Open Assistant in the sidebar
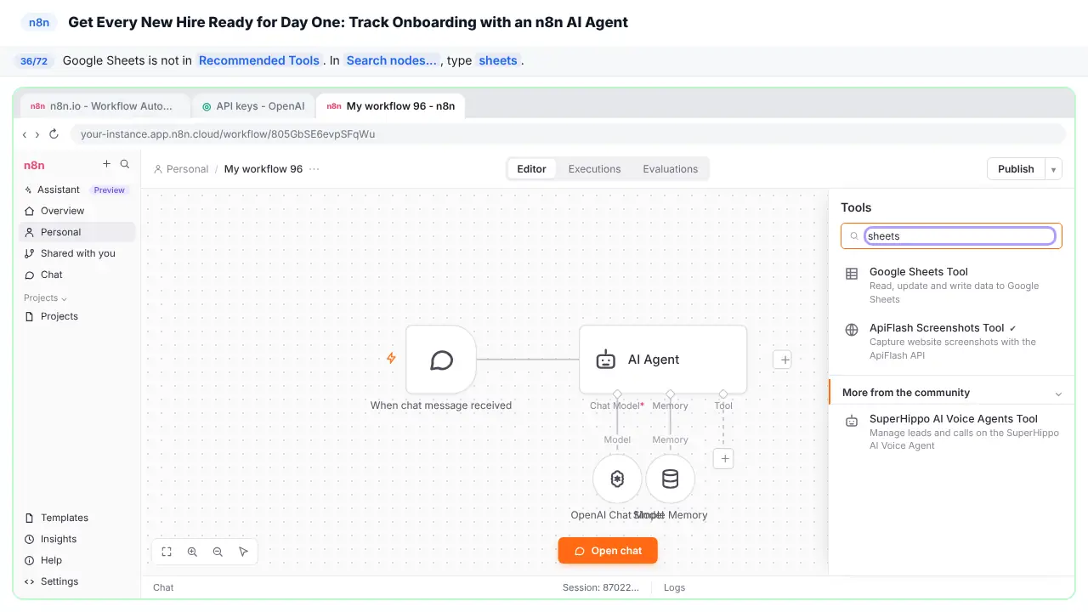This screenshot has height=612, width=1088. (x=59, y=190)
